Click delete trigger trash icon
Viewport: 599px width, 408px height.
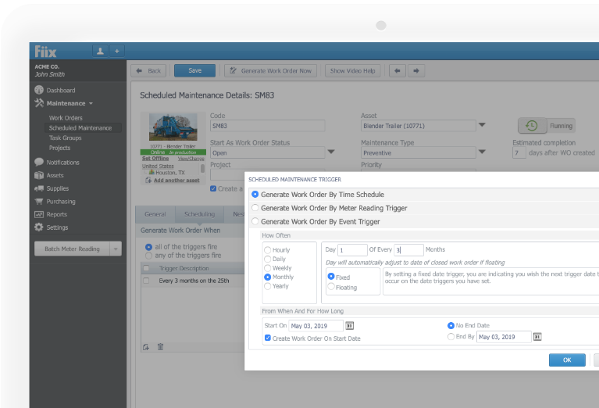coord(160,347)
